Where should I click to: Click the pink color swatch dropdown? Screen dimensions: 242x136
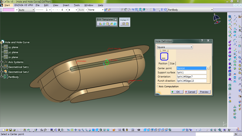[16, 10]
